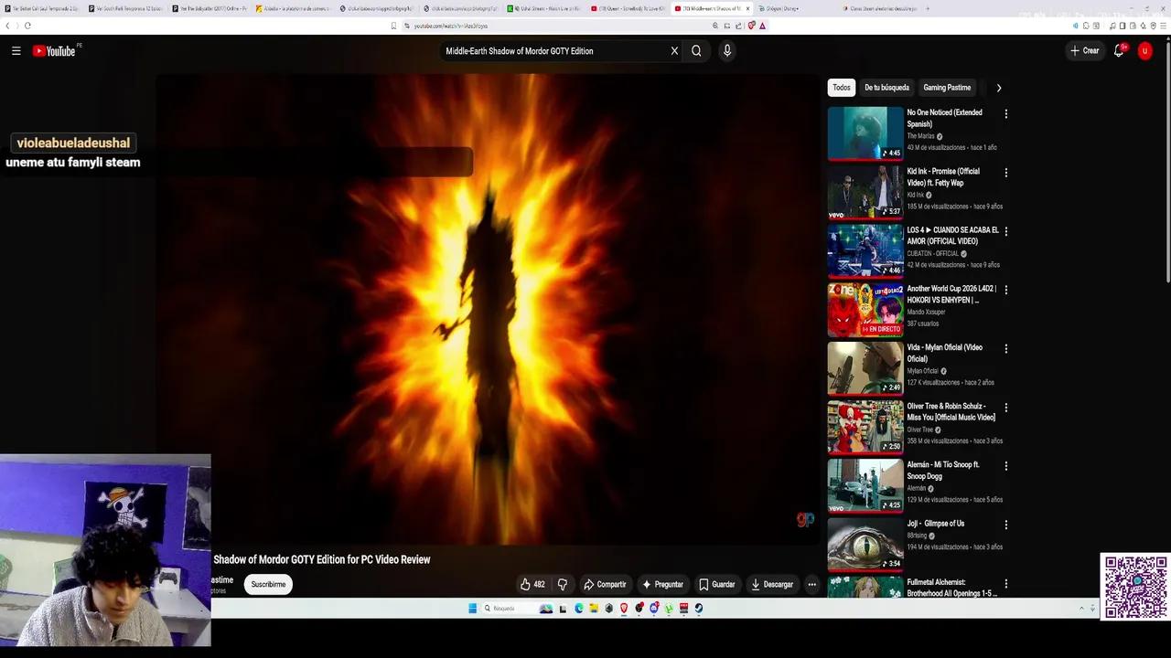Switch to the Queen Somebody To Love tab
The height and width of the screenshot is (658, 1171).
pyautogui.click(x=628, y=8)
